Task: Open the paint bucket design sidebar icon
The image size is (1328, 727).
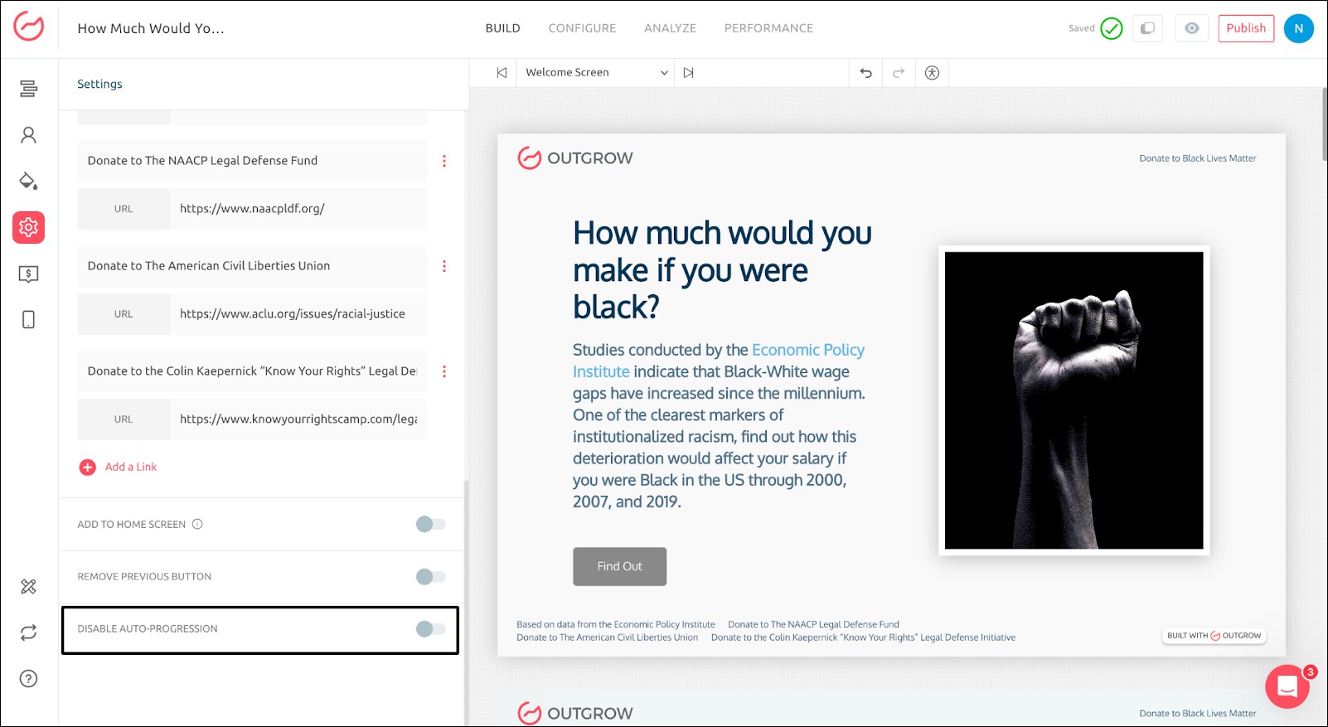Action: 28,181
